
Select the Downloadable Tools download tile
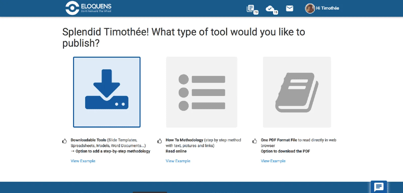[x=107, y=92]
